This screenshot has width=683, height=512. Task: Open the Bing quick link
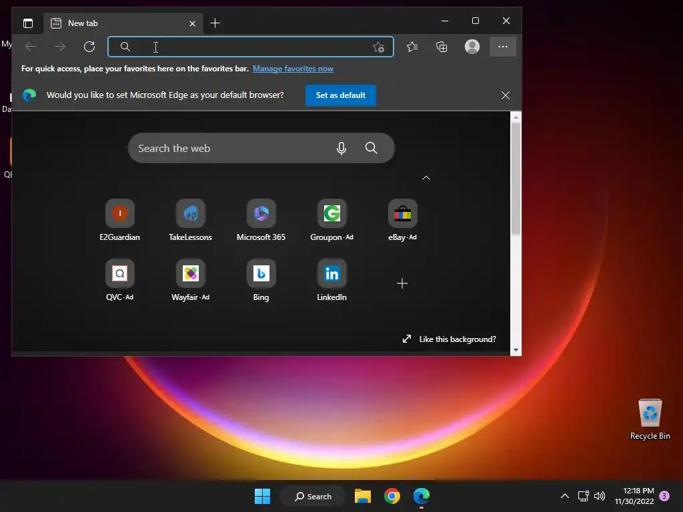click(261, 280)
